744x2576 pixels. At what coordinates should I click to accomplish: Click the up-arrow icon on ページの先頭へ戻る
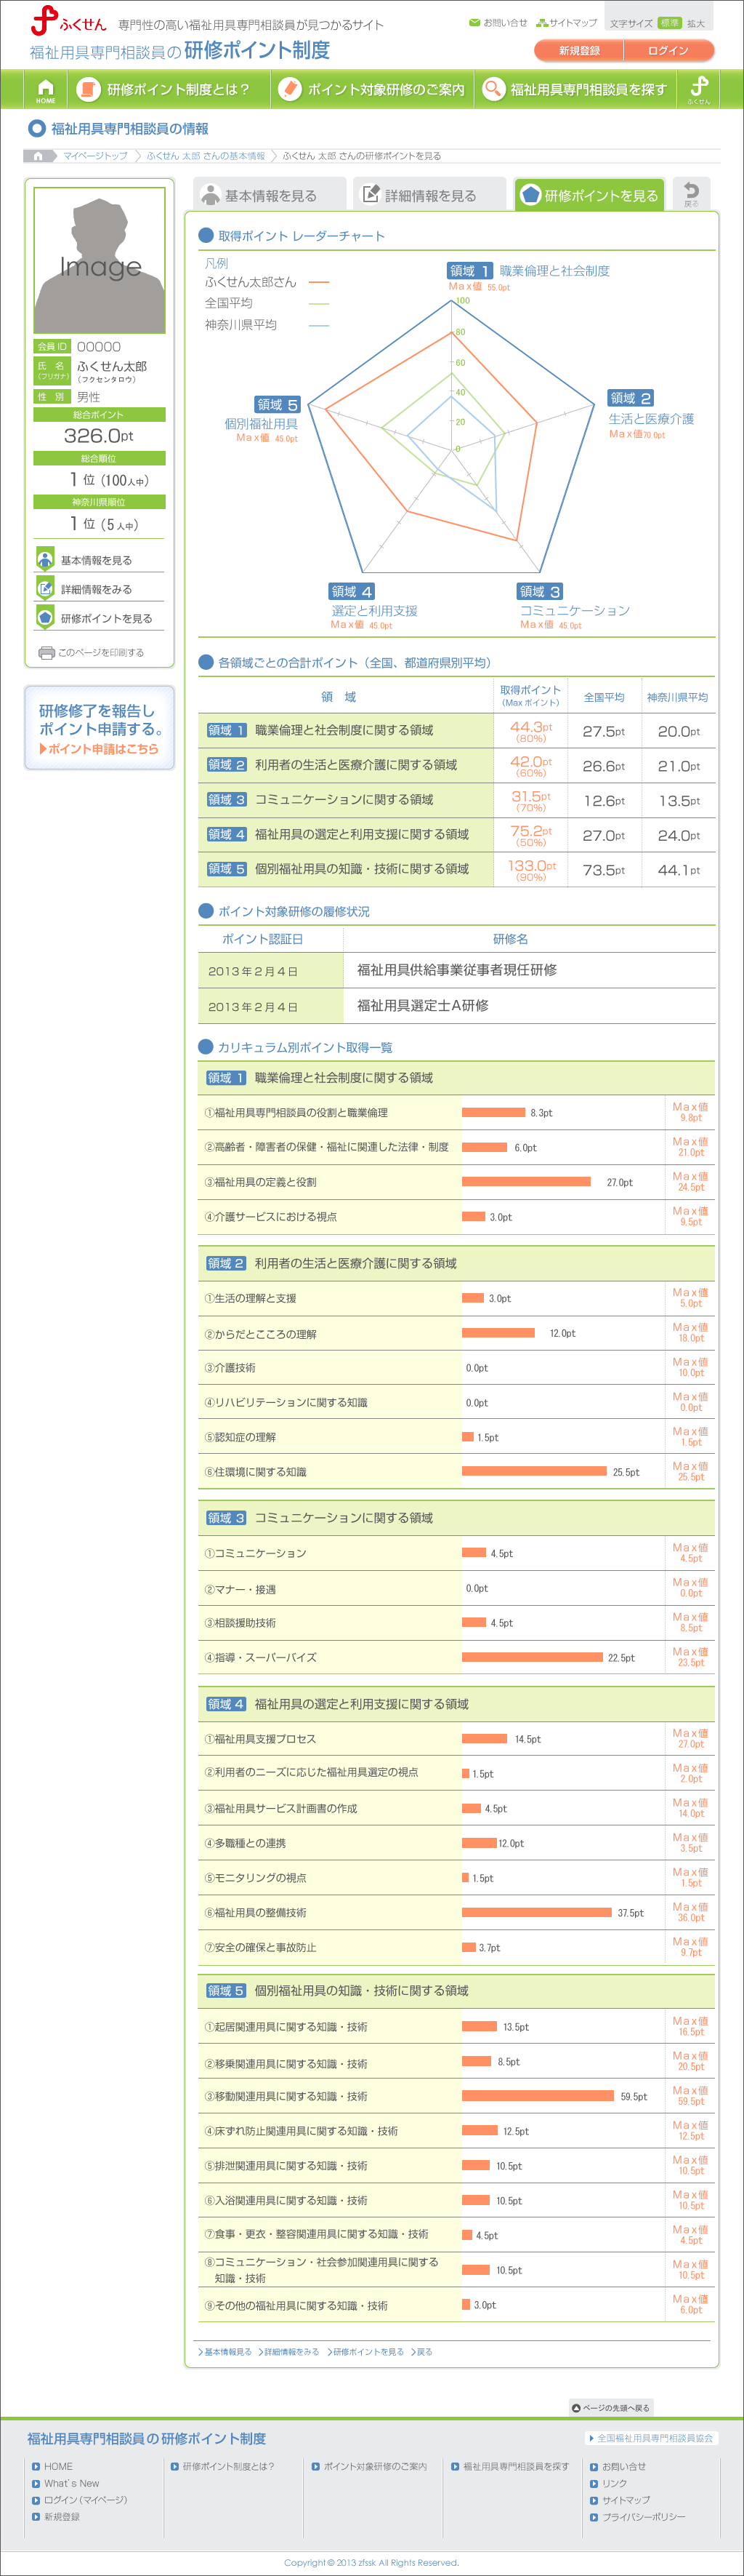pos(576,2408)
